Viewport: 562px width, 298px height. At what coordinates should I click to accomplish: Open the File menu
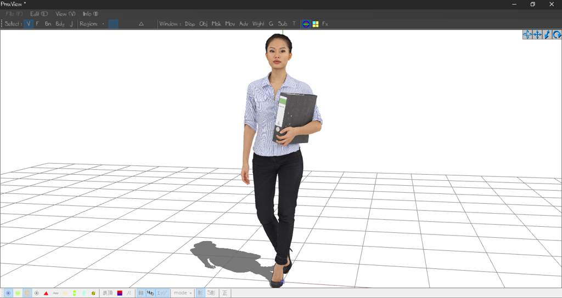(14, 14)
